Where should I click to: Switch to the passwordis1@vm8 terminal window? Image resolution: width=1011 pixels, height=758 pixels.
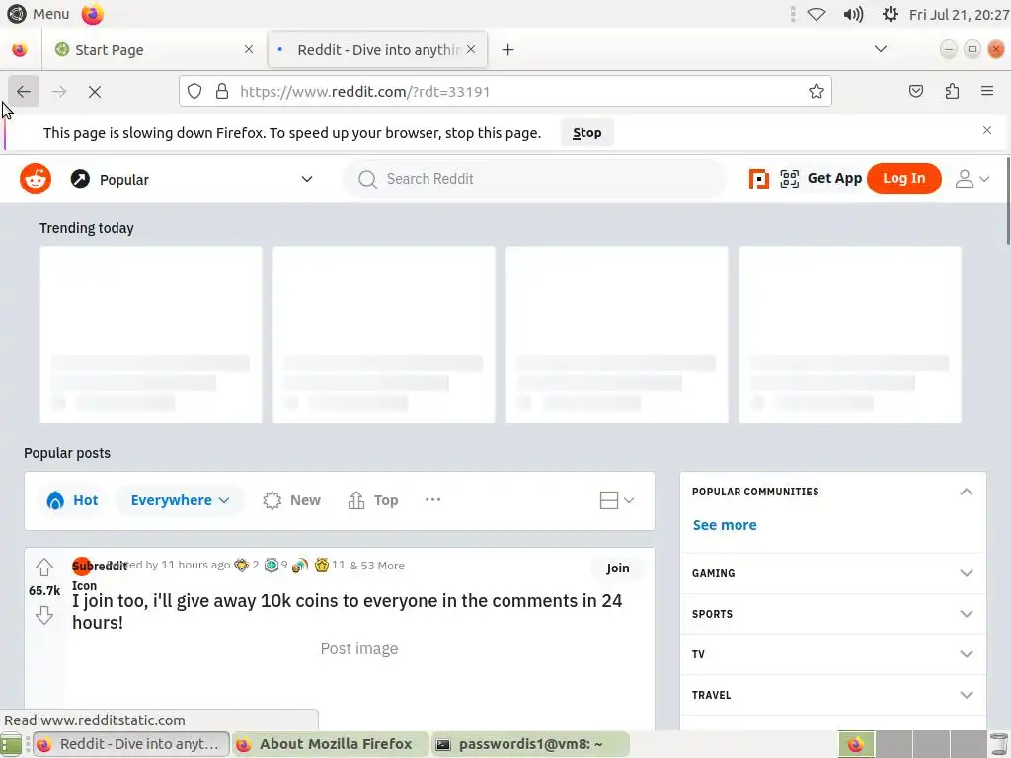[x=529, y=744]
